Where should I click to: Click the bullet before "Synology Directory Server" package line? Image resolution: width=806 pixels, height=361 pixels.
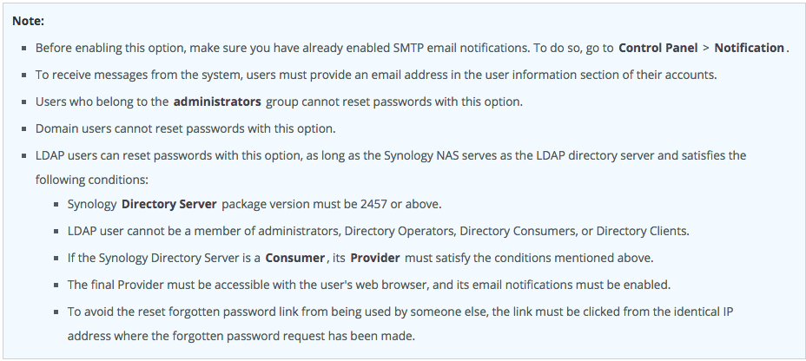coord(56,206)
